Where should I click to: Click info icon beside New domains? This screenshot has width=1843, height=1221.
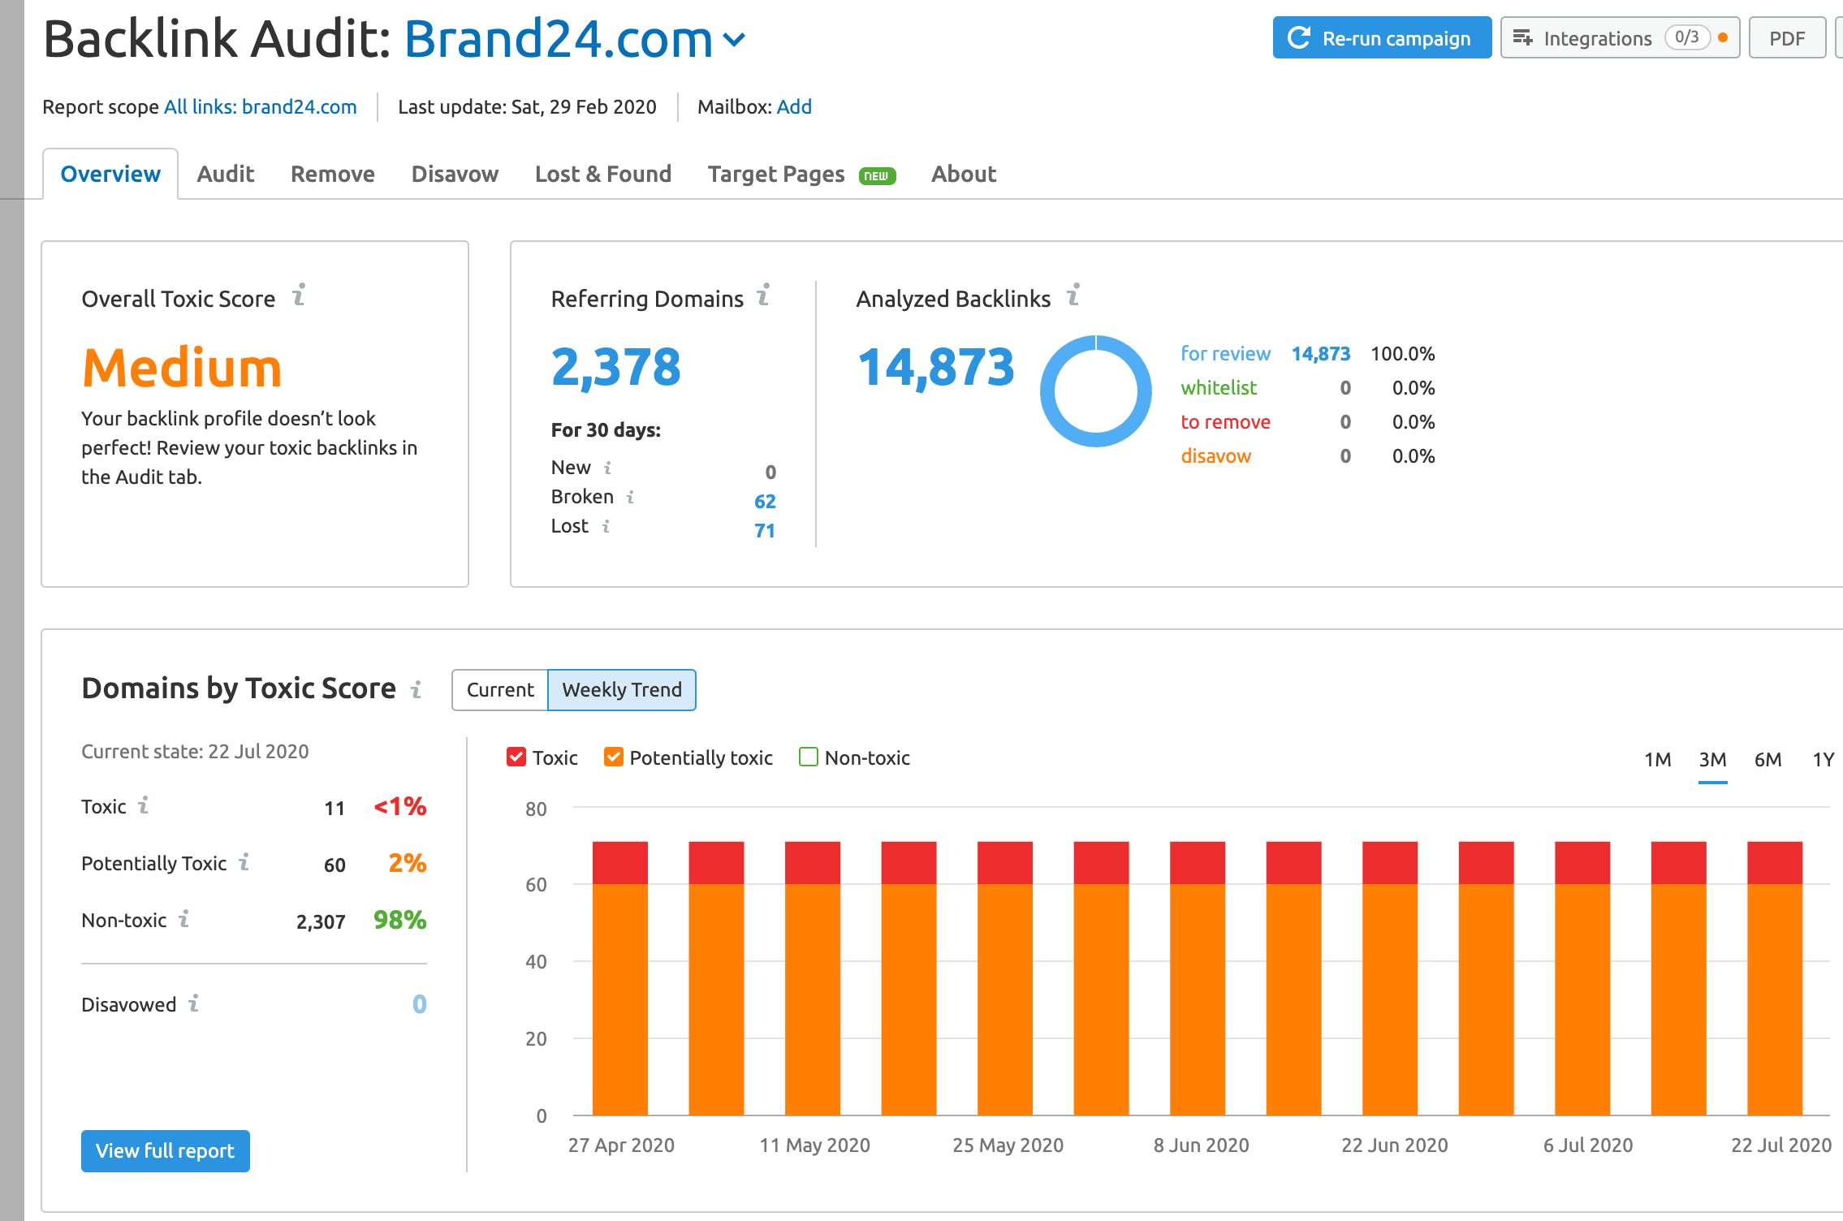pyautogui.click(x=607, y=468)
